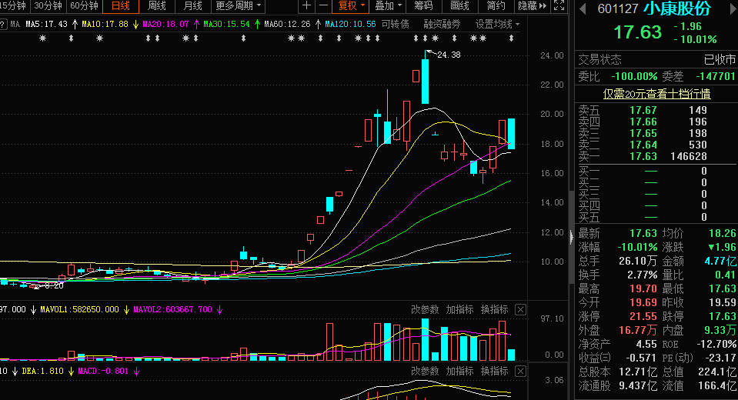The image size is (738, 400).
Task: Open the 复权 dropdown
Action: point(351,6)
